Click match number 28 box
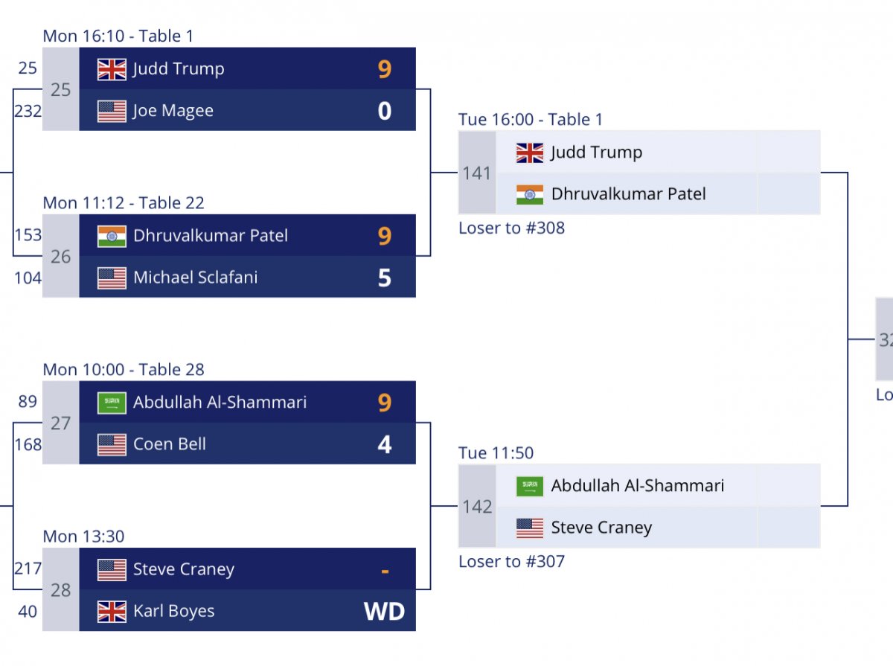This screenshot has width=893, height=666. coord(61,590)
